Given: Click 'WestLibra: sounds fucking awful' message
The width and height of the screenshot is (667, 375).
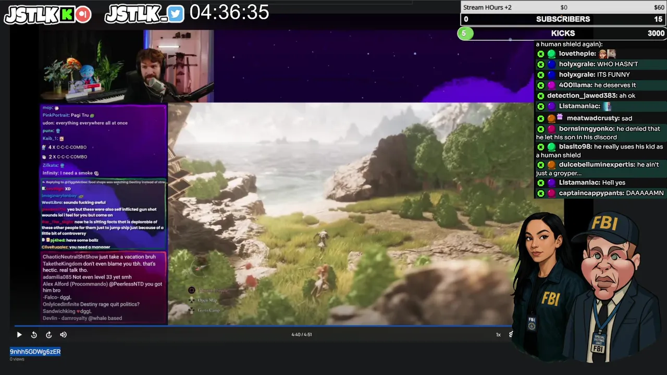Looking at the screenshot, I should (x=73, y=202).
